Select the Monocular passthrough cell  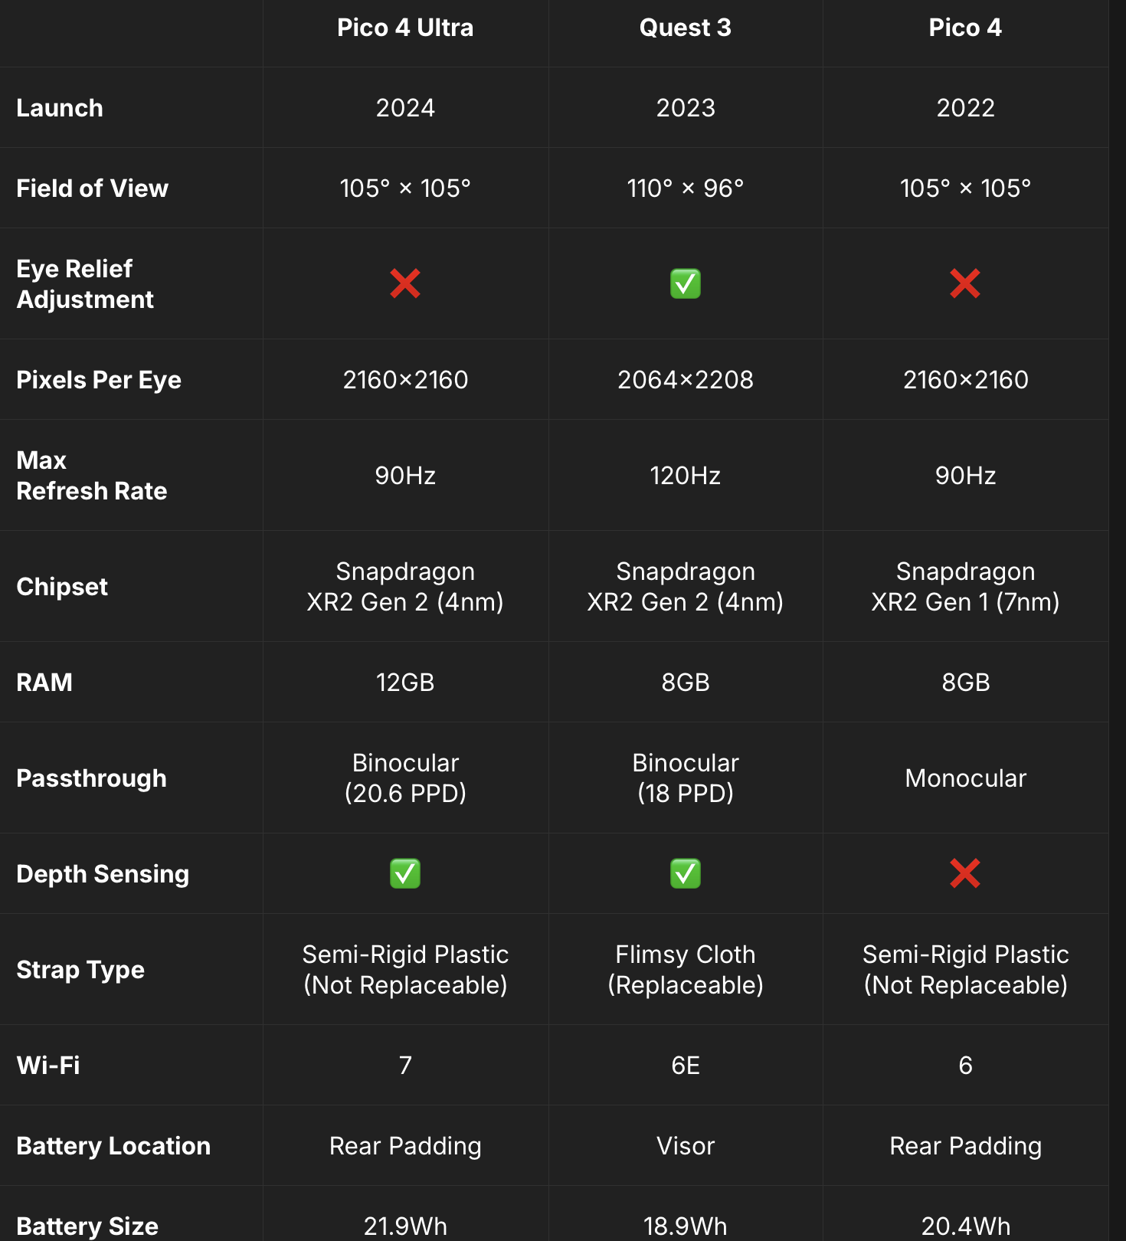pyautogui.click(x=965, y=778)
